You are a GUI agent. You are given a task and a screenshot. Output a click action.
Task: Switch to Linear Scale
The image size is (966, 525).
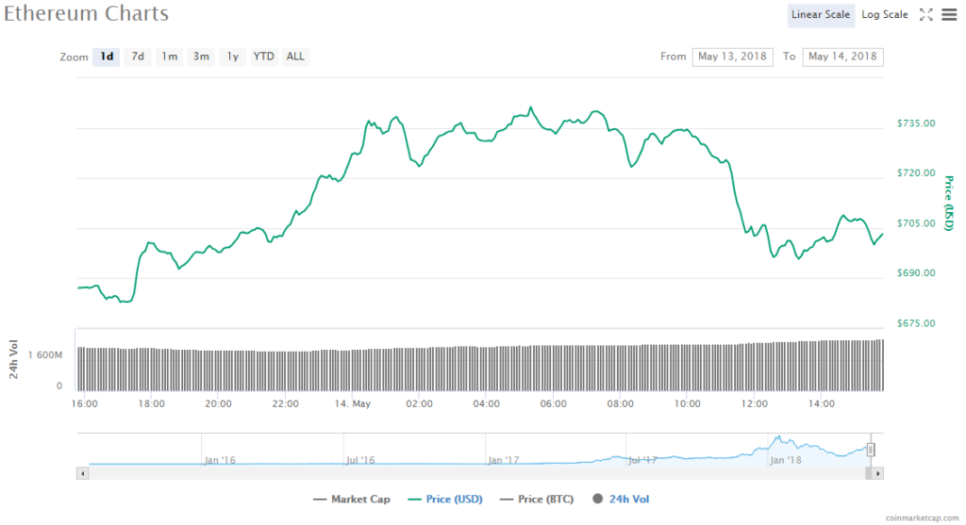(821, 14)
